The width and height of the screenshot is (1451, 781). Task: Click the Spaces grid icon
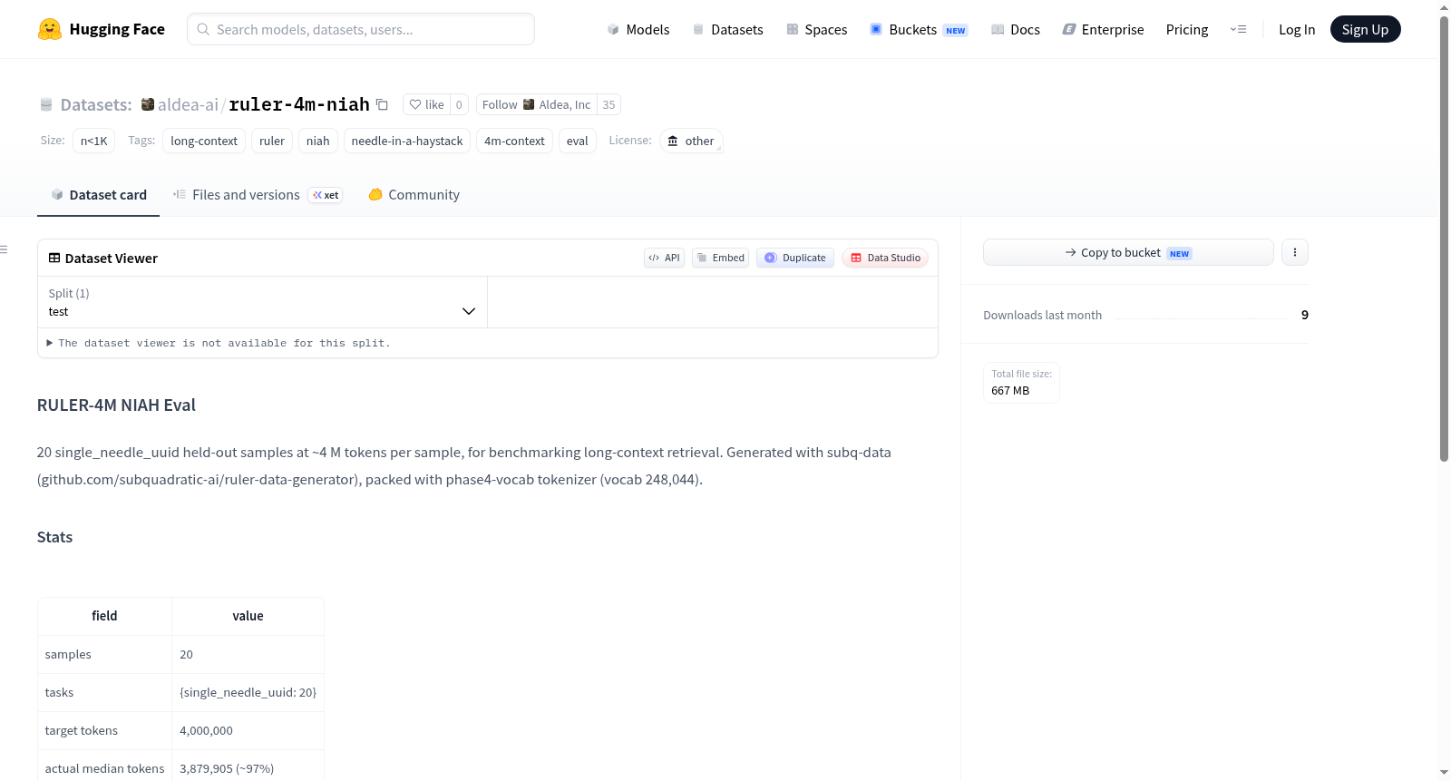pos(793,29)
